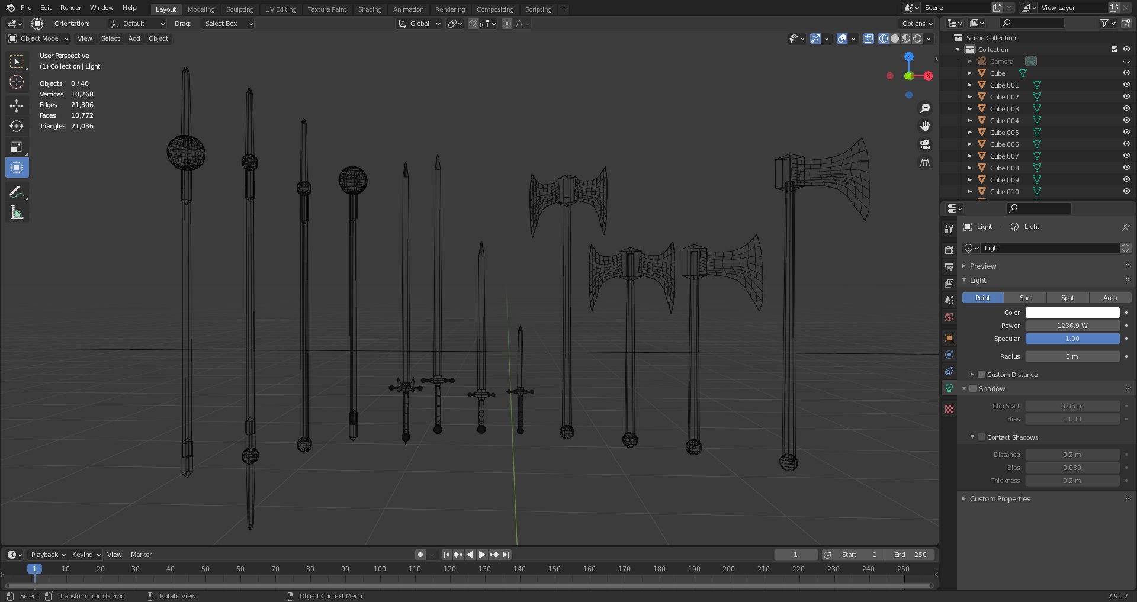Toggle snapping magnet icon
The width and height of the screenshot is (1137, 602).
[473, 24]
